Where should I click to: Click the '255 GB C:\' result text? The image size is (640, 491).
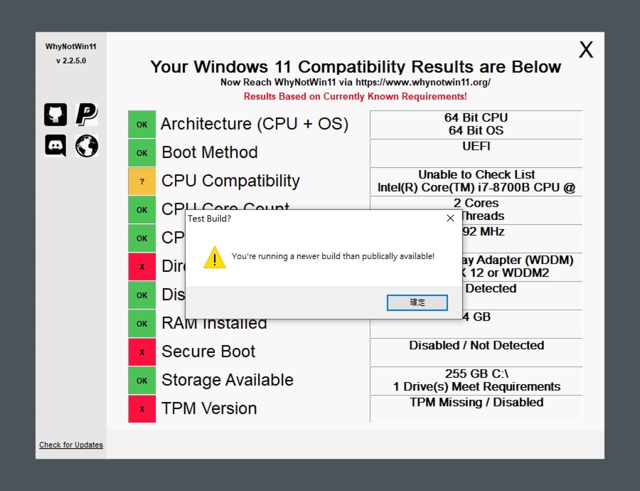point(476,373)
